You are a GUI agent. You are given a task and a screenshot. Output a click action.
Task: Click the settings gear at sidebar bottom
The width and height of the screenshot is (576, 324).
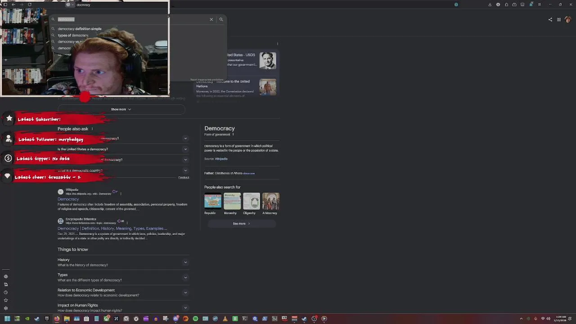pos(6,308)
